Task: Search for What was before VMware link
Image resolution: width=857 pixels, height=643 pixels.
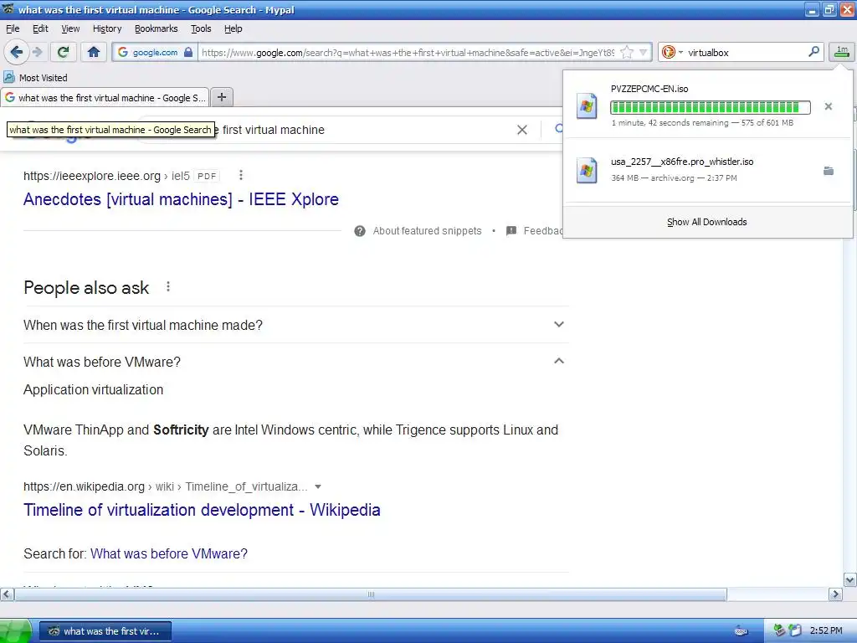Action: (x=169, y=554)
